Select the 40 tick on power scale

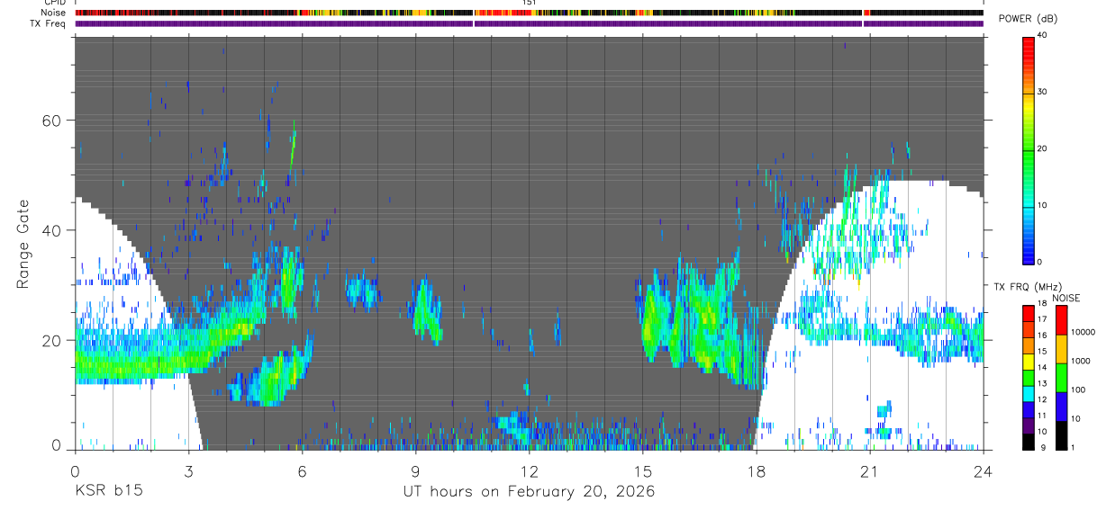pos(1041,36)
